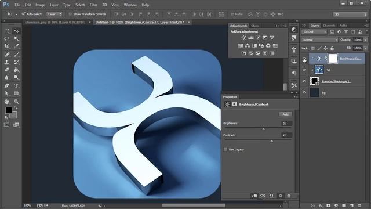Viewport: 371px width, 209px height.
Task: Open the Auto-Select Layer dropdown
Action: coord(54,14)
